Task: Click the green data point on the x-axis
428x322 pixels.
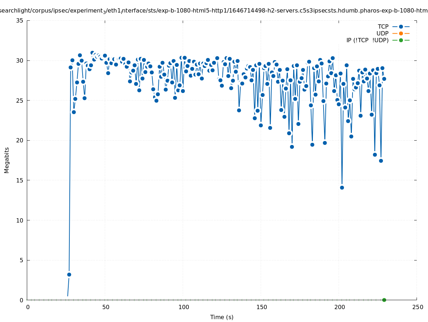Action: tap(384, 300)
